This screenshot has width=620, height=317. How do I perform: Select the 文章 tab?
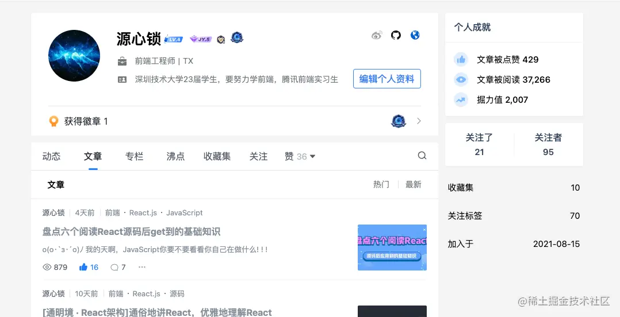tap(93, 156)
